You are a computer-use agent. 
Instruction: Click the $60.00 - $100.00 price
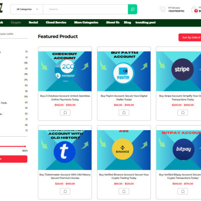coord(124,105)
